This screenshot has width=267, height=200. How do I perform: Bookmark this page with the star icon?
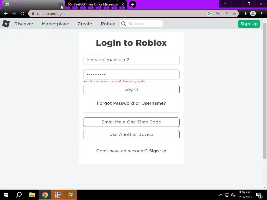[234, 14]
